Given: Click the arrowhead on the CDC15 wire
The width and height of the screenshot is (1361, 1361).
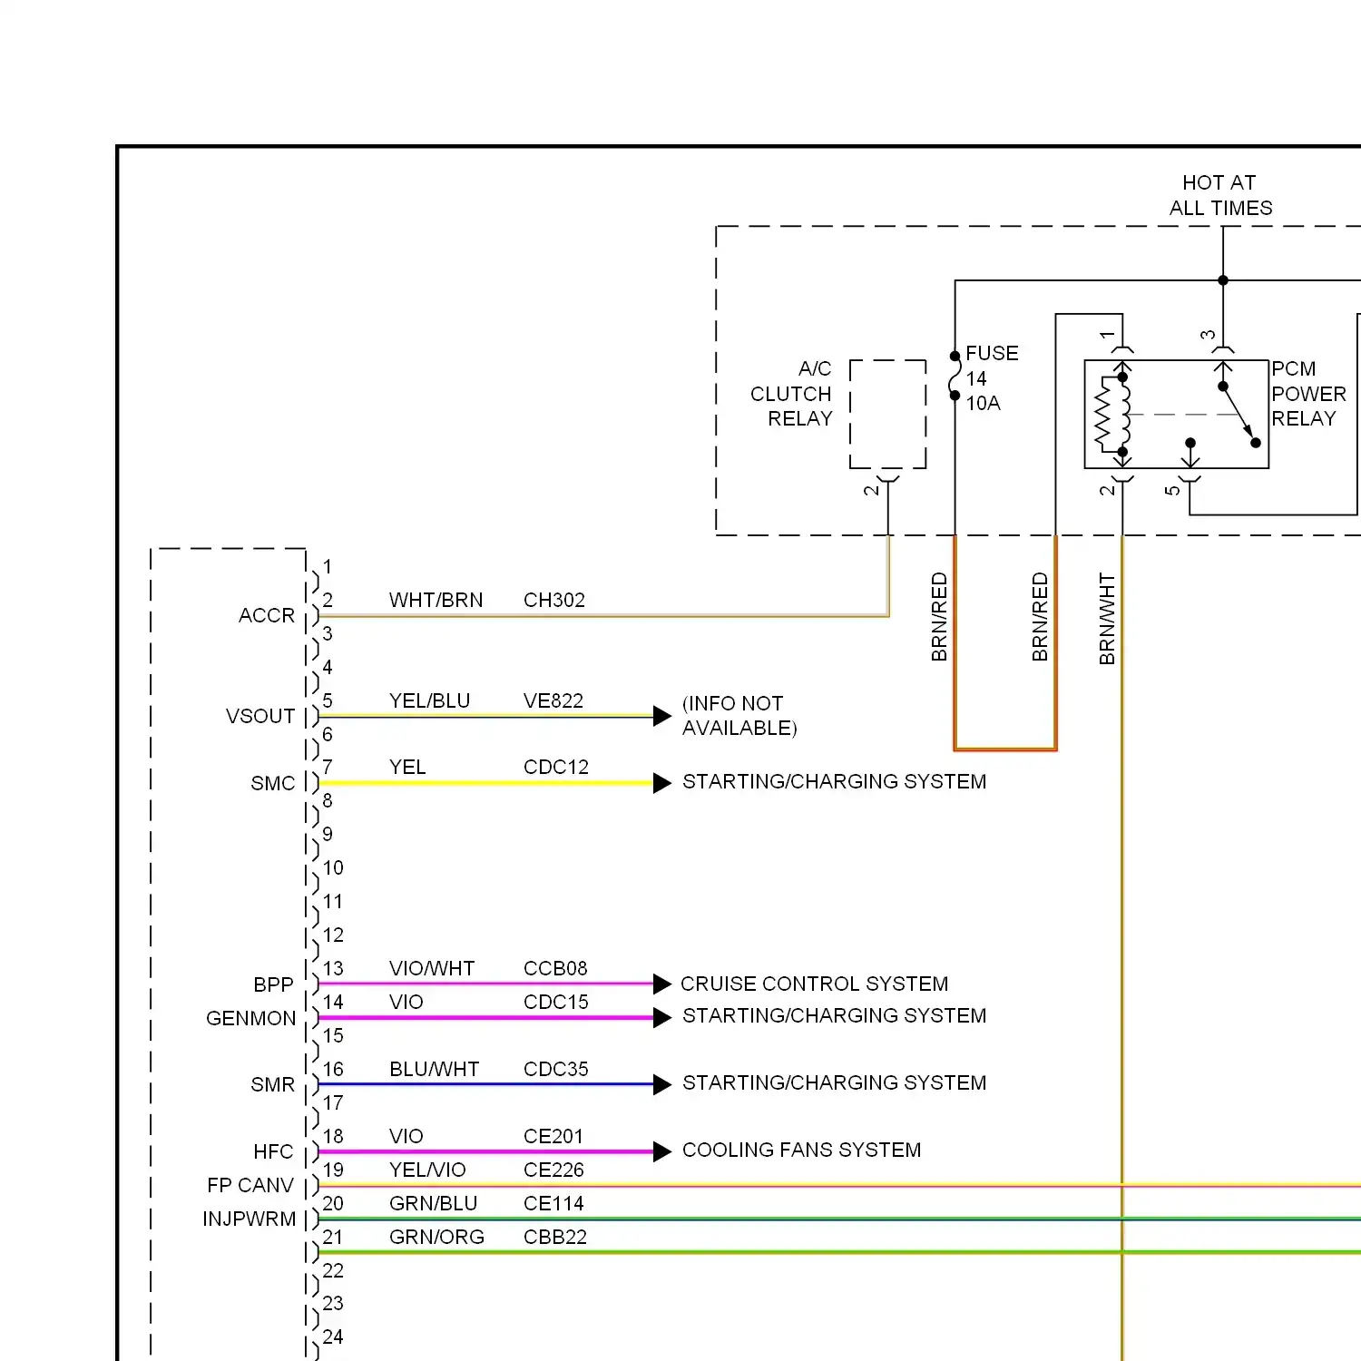Looking at the screenshot, I should coord(662,1016).
